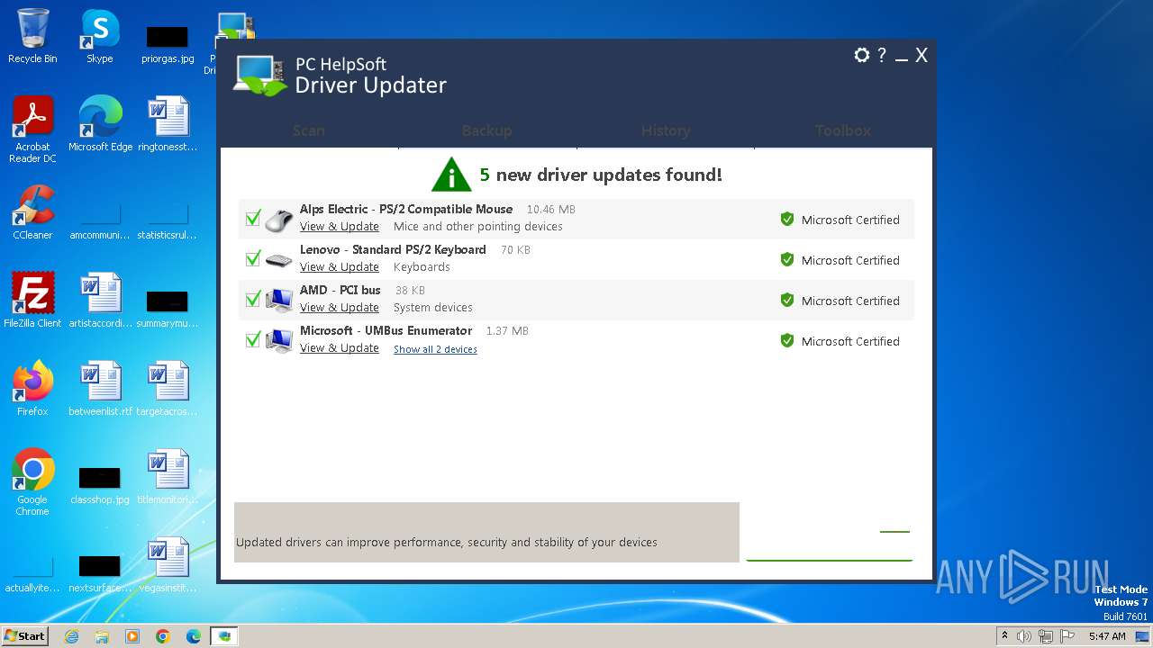Image resolution: width=1153 pixels, height=648 pixels.
Task: Open CCleaner desktop shortcut
Action: coord(32,212)
